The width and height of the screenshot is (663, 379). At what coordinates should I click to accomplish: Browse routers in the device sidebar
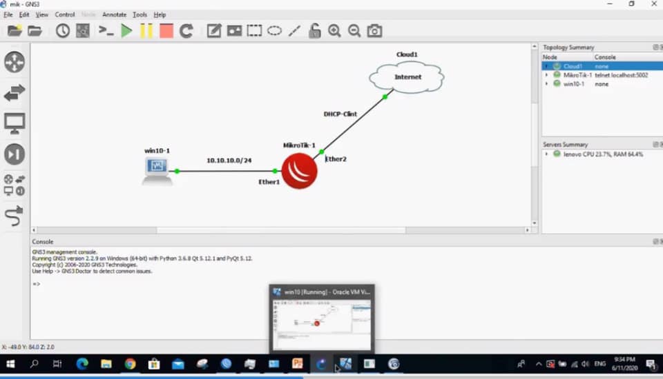coord(15,62)
